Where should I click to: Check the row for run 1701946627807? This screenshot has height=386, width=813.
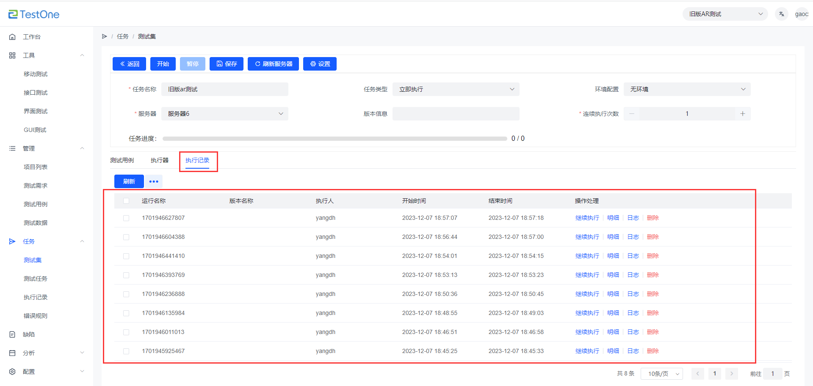pyautogui.click(x=126, y=218)
